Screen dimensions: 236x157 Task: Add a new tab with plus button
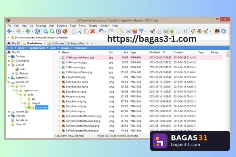click(x=87, y=44)
